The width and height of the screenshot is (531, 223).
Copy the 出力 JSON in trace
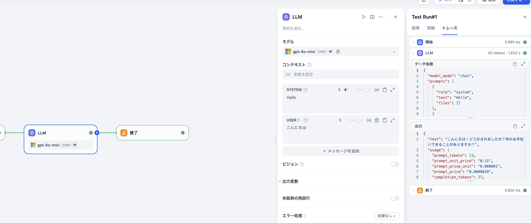coord(515,126)
